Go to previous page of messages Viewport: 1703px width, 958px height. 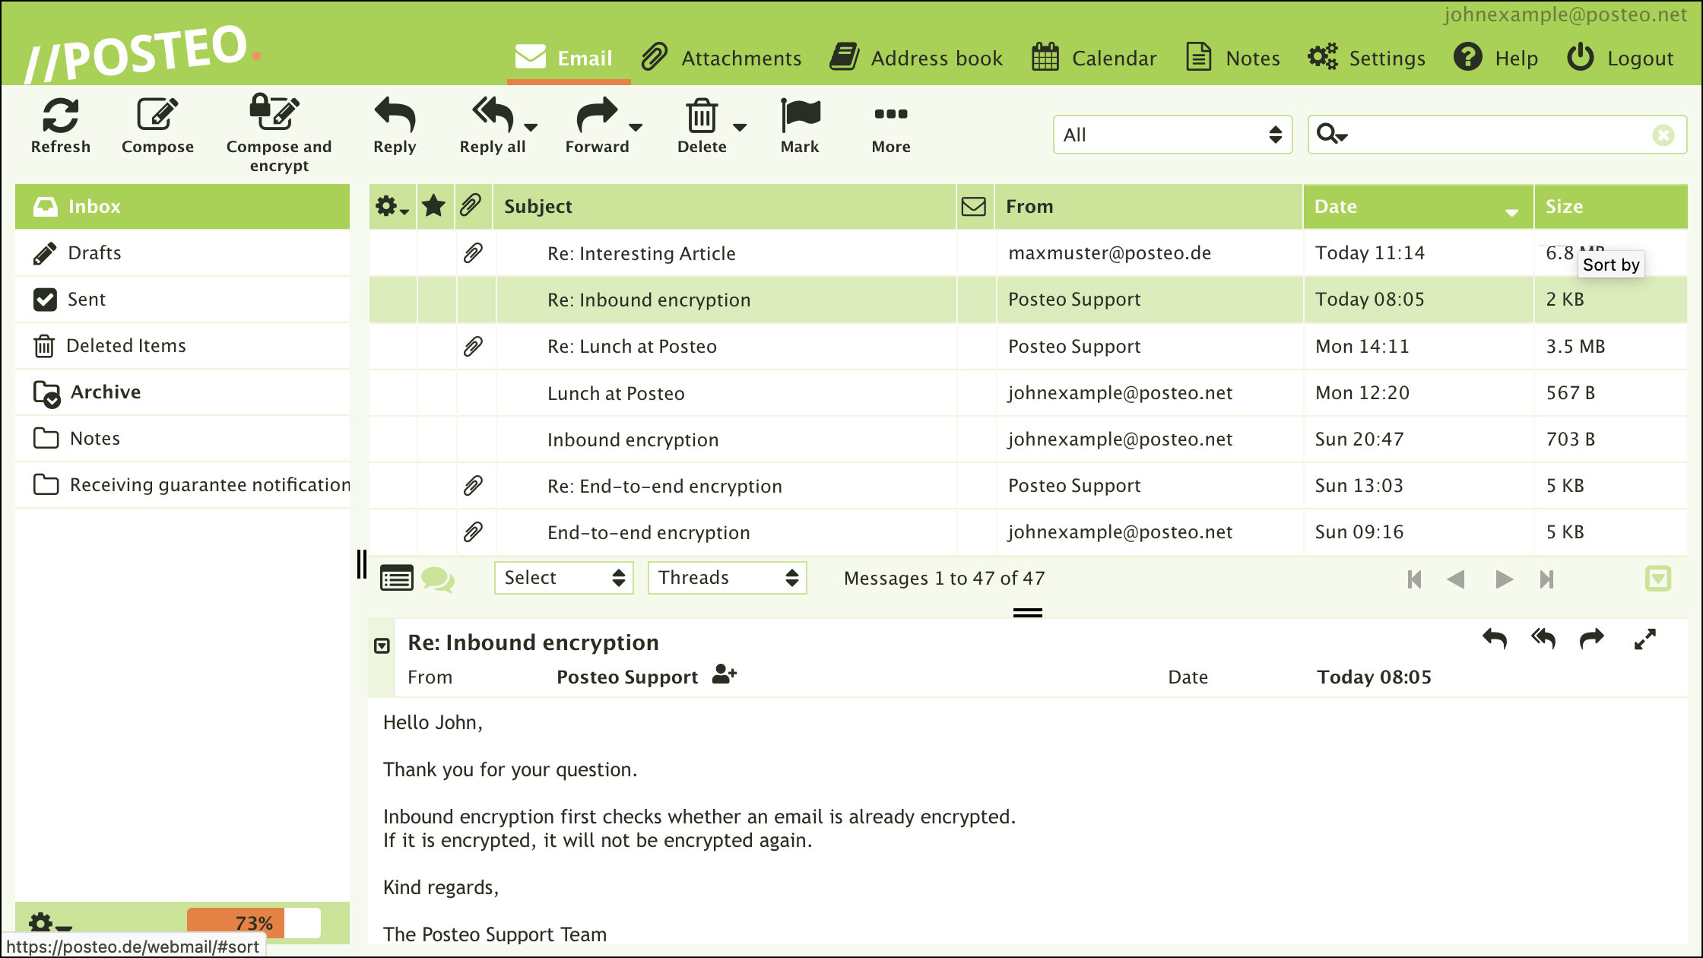click(1456, 579)
